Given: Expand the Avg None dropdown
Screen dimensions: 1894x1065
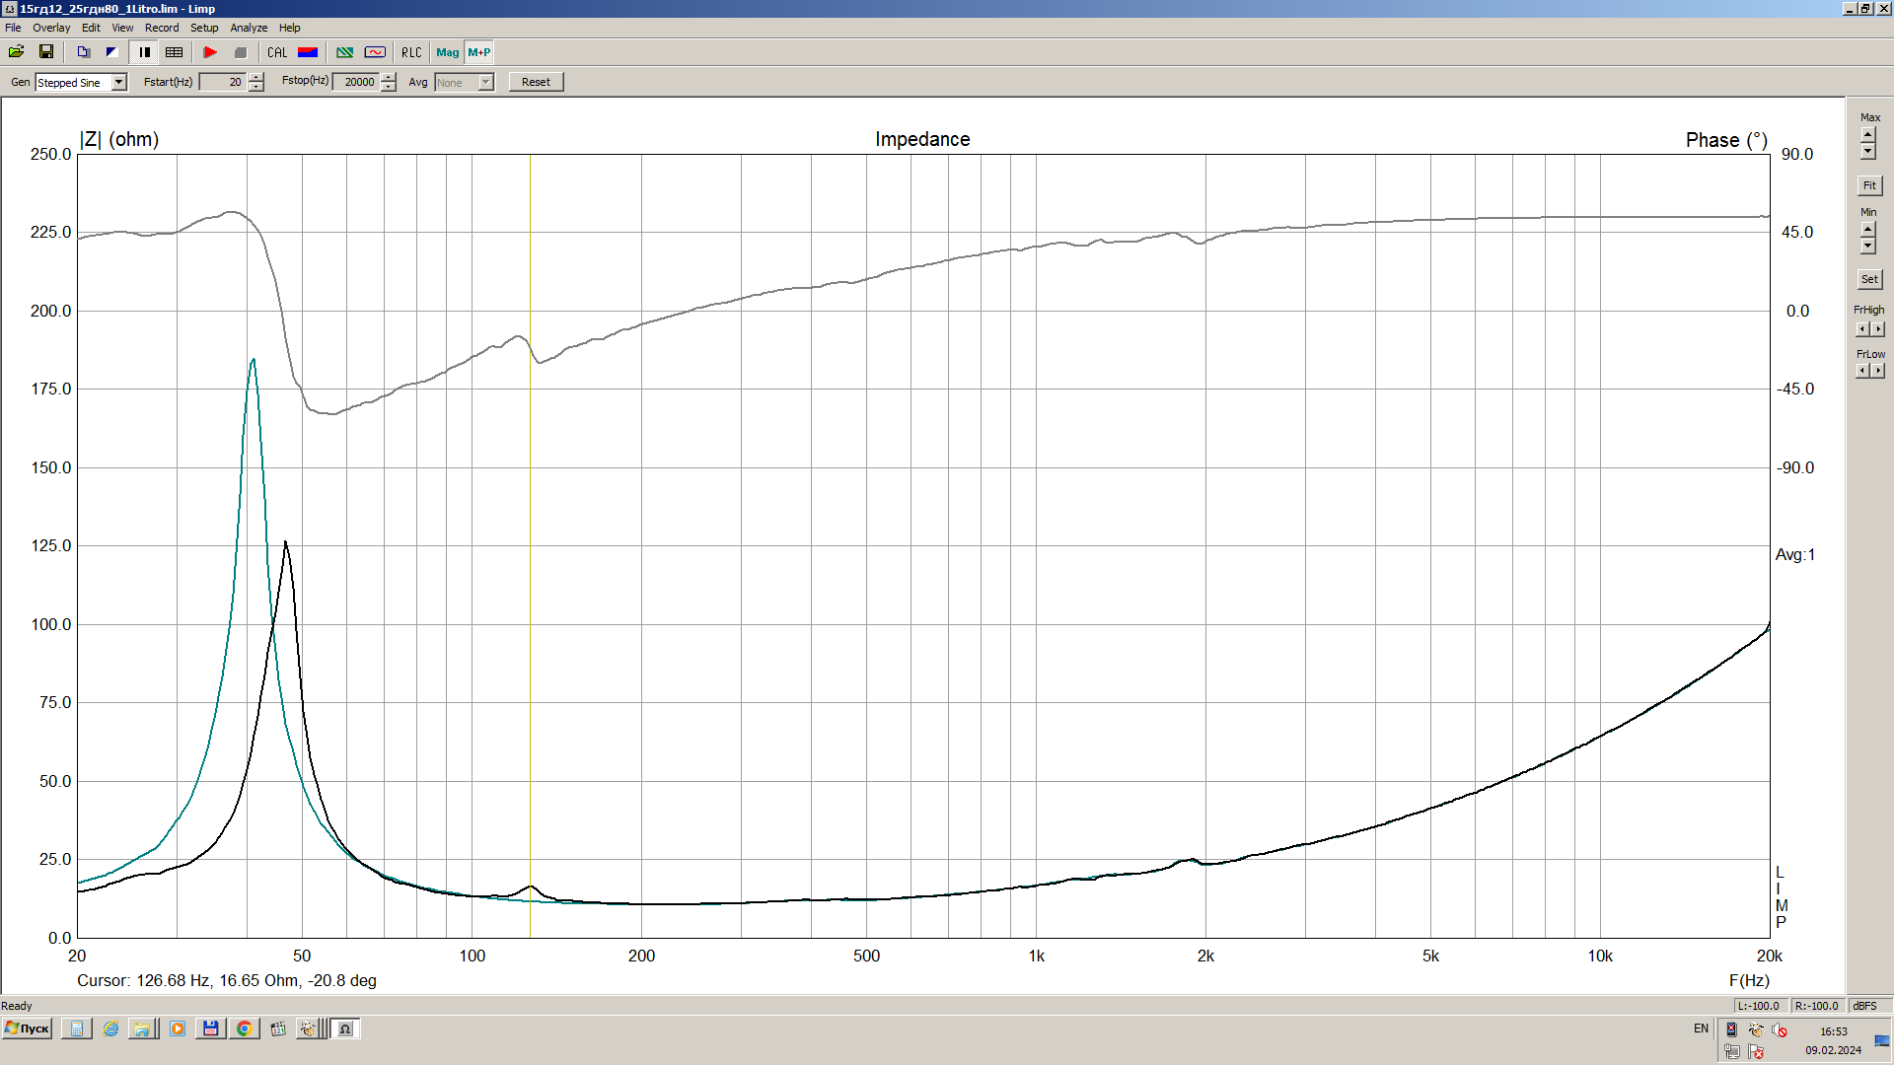Looking at the screenshot, I should 485,83.
